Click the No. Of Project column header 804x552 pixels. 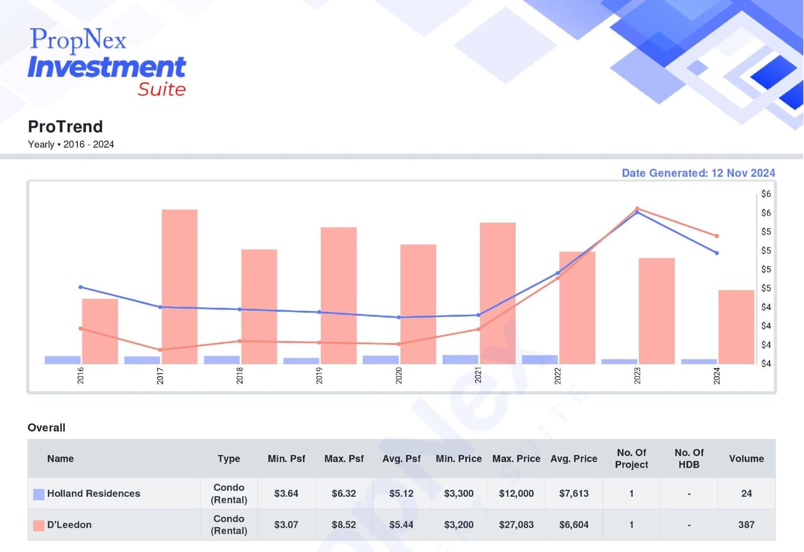tap(631, 459)
